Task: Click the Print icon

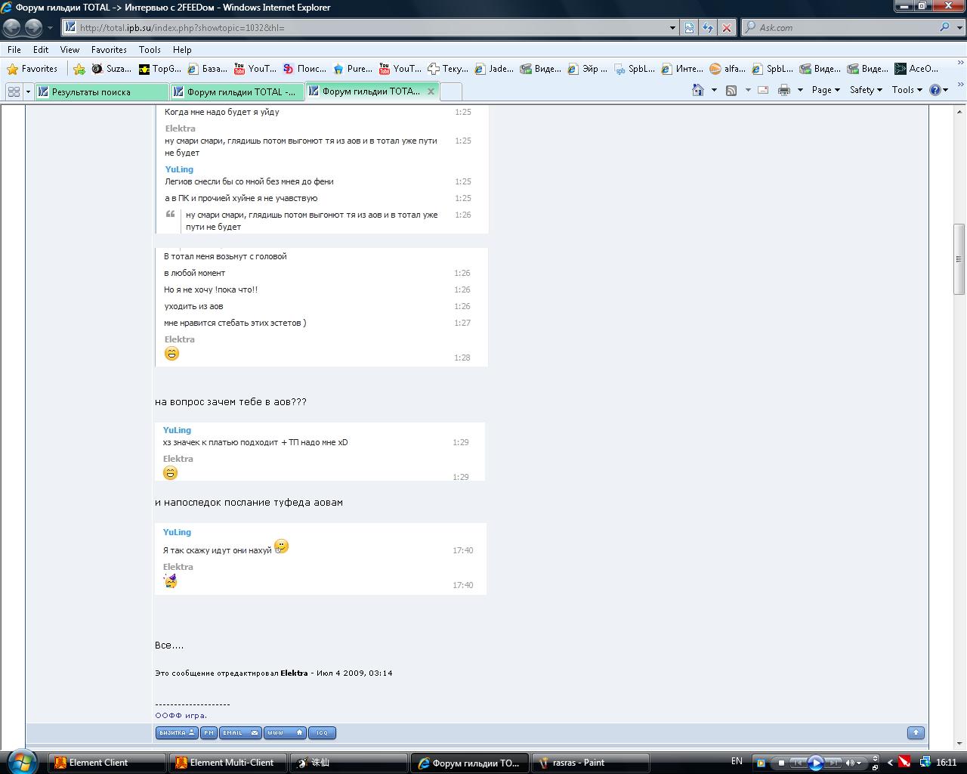Action: point(784,90)
